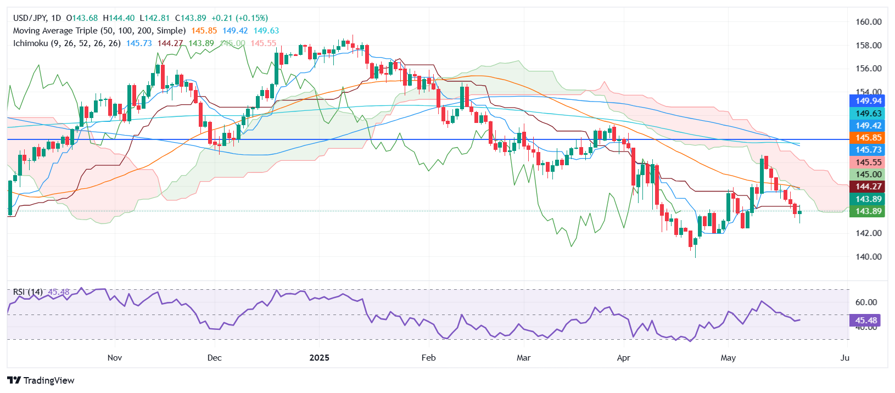Select the May label on time axis
Viewport: 895px width, 393px height.
pos(728,358)
